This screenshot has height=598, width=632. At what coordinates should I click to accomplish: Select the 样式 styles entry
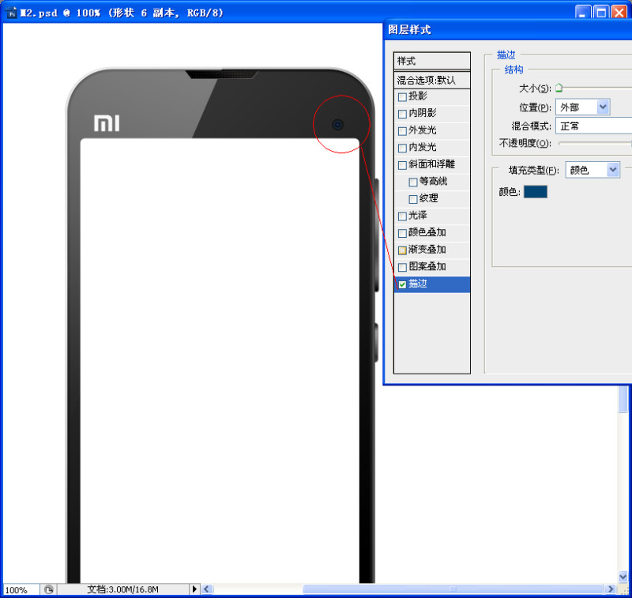point(431,61)
